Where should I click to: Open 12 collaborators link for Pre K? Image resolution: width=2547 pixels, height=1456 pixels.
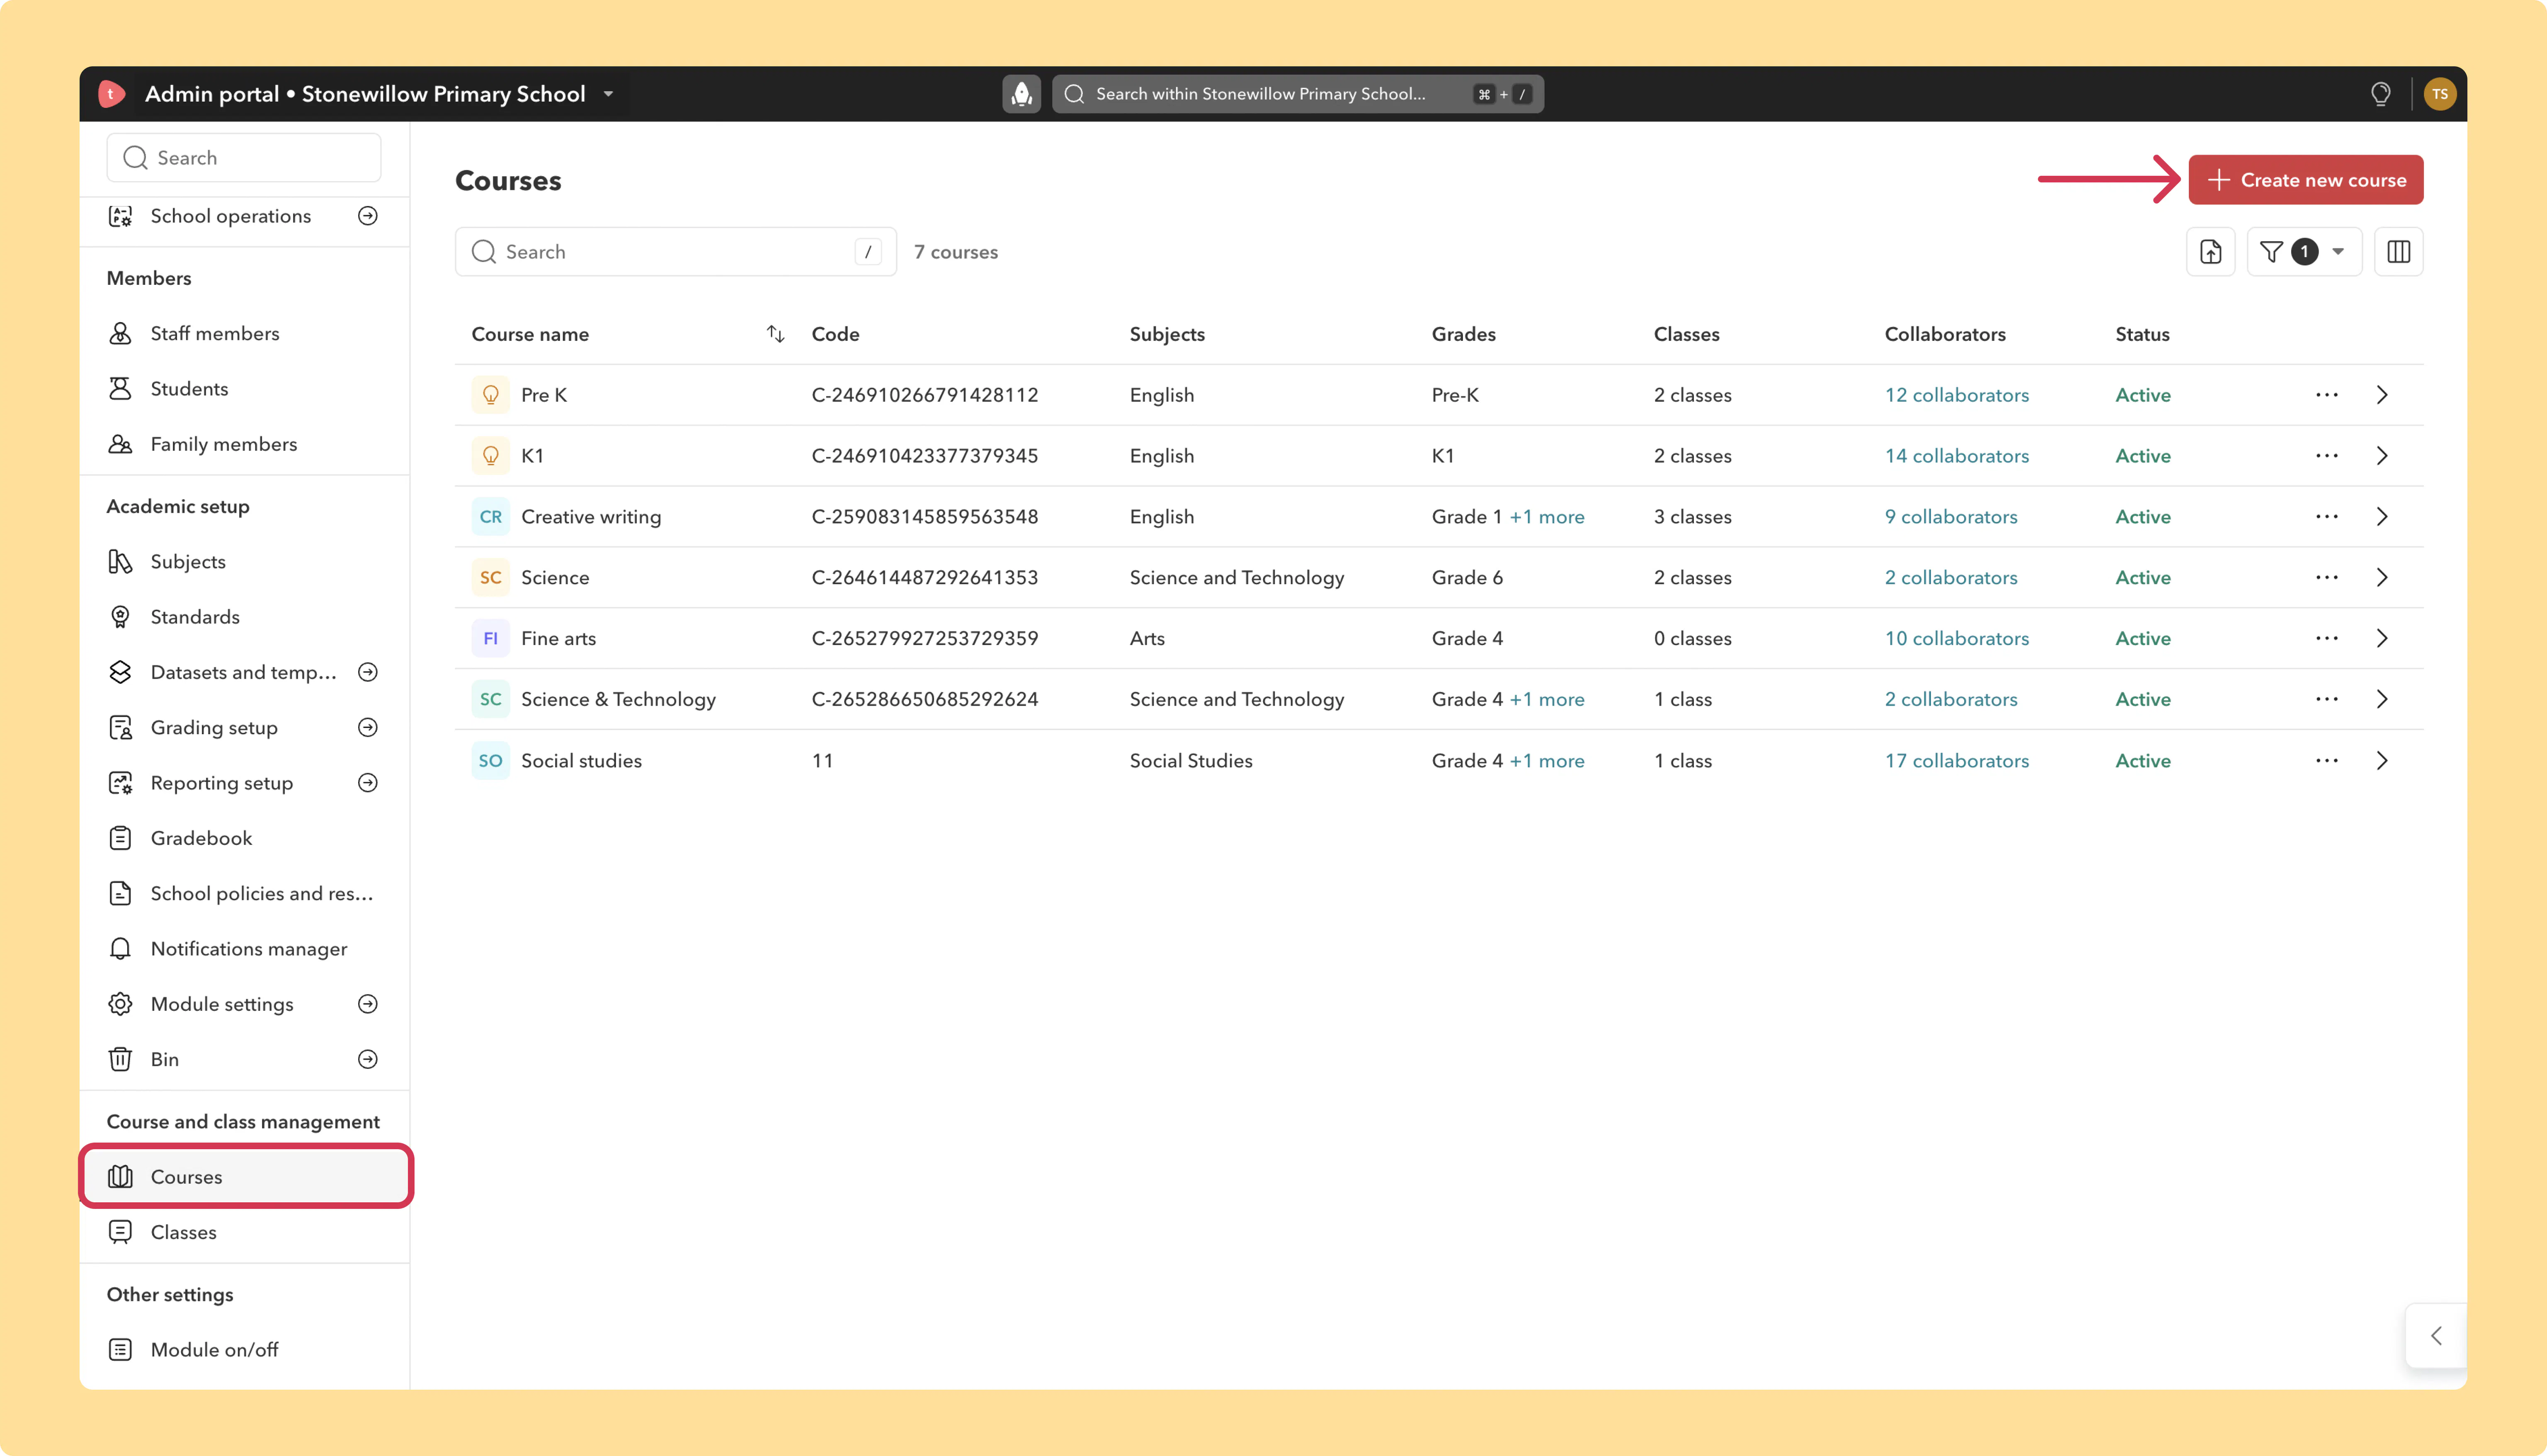coord(1956,395)
